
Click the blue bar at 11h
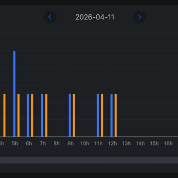98,115
